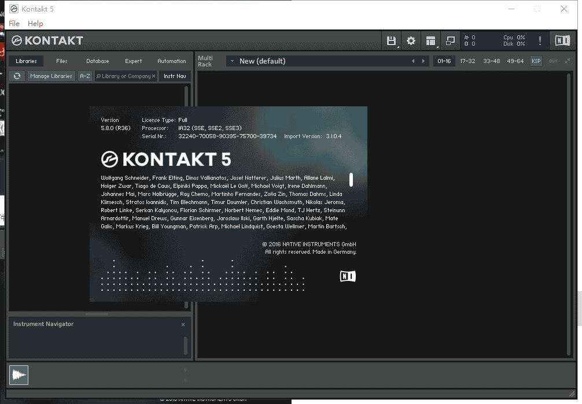Open the File menu
This screenshot has width=582, height=404.
pyautogui.click(x=14, y=24)
